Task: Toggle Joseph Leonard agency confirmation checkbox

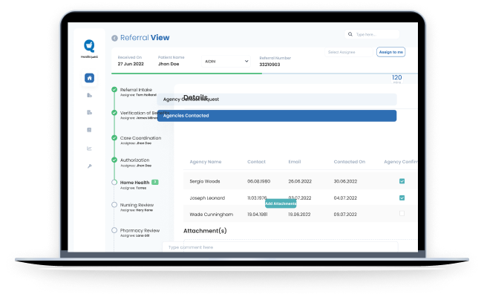Action: coord(402,198)
